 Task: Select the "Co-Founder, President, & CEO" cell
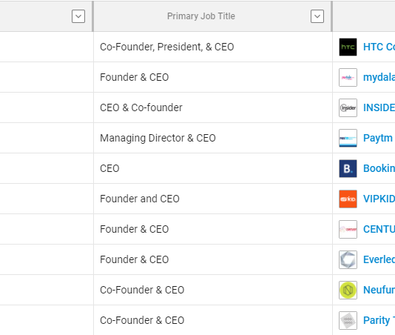click(x=213, y=47)
